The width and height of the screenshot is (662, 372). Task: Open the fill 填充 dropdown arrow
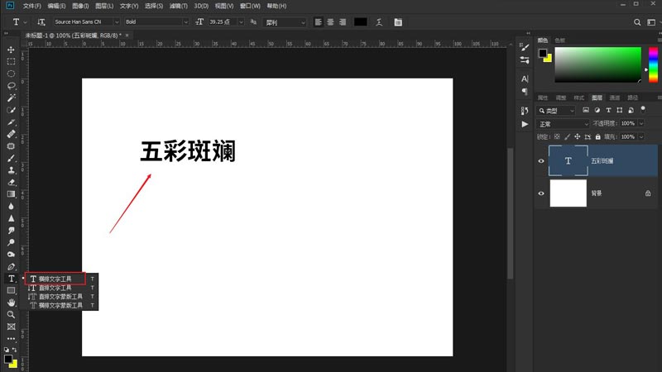click(x=641, y=136)
